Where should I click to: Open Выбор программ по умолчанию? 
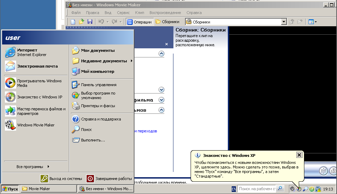(102, 95)
